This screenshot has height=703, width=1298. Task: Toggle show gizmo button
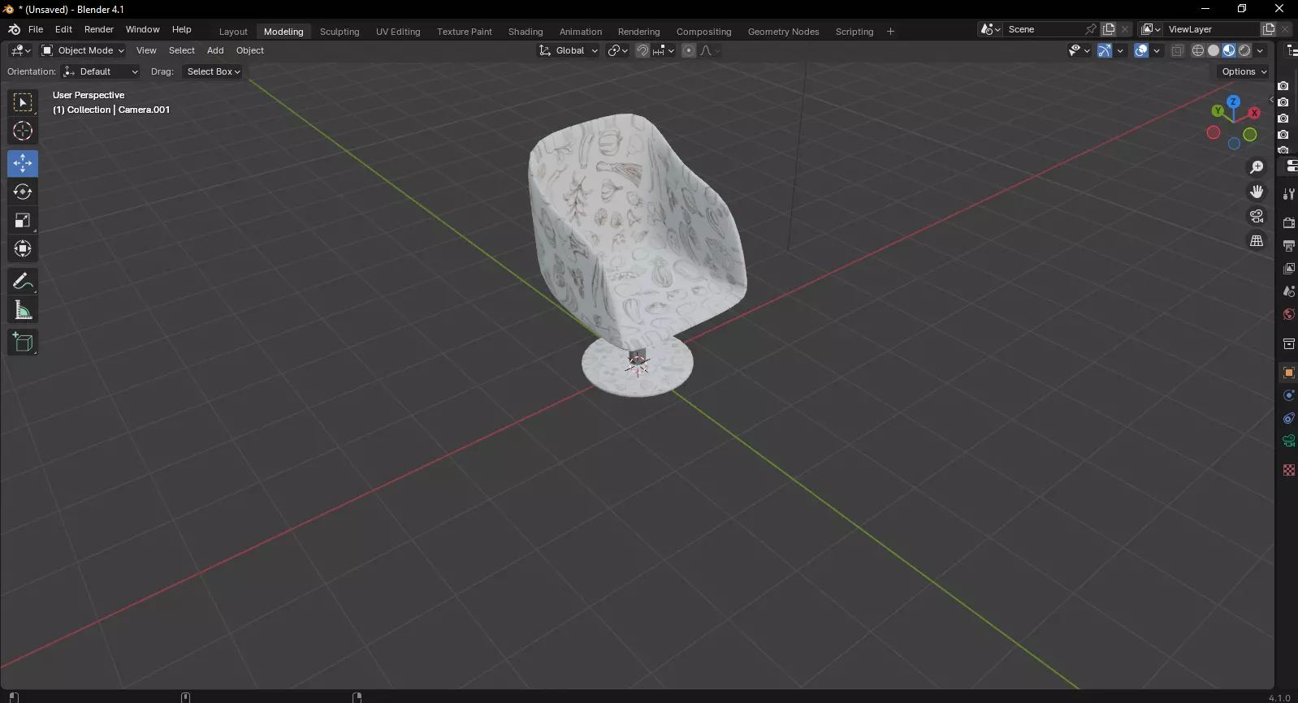coord(1105,50)
